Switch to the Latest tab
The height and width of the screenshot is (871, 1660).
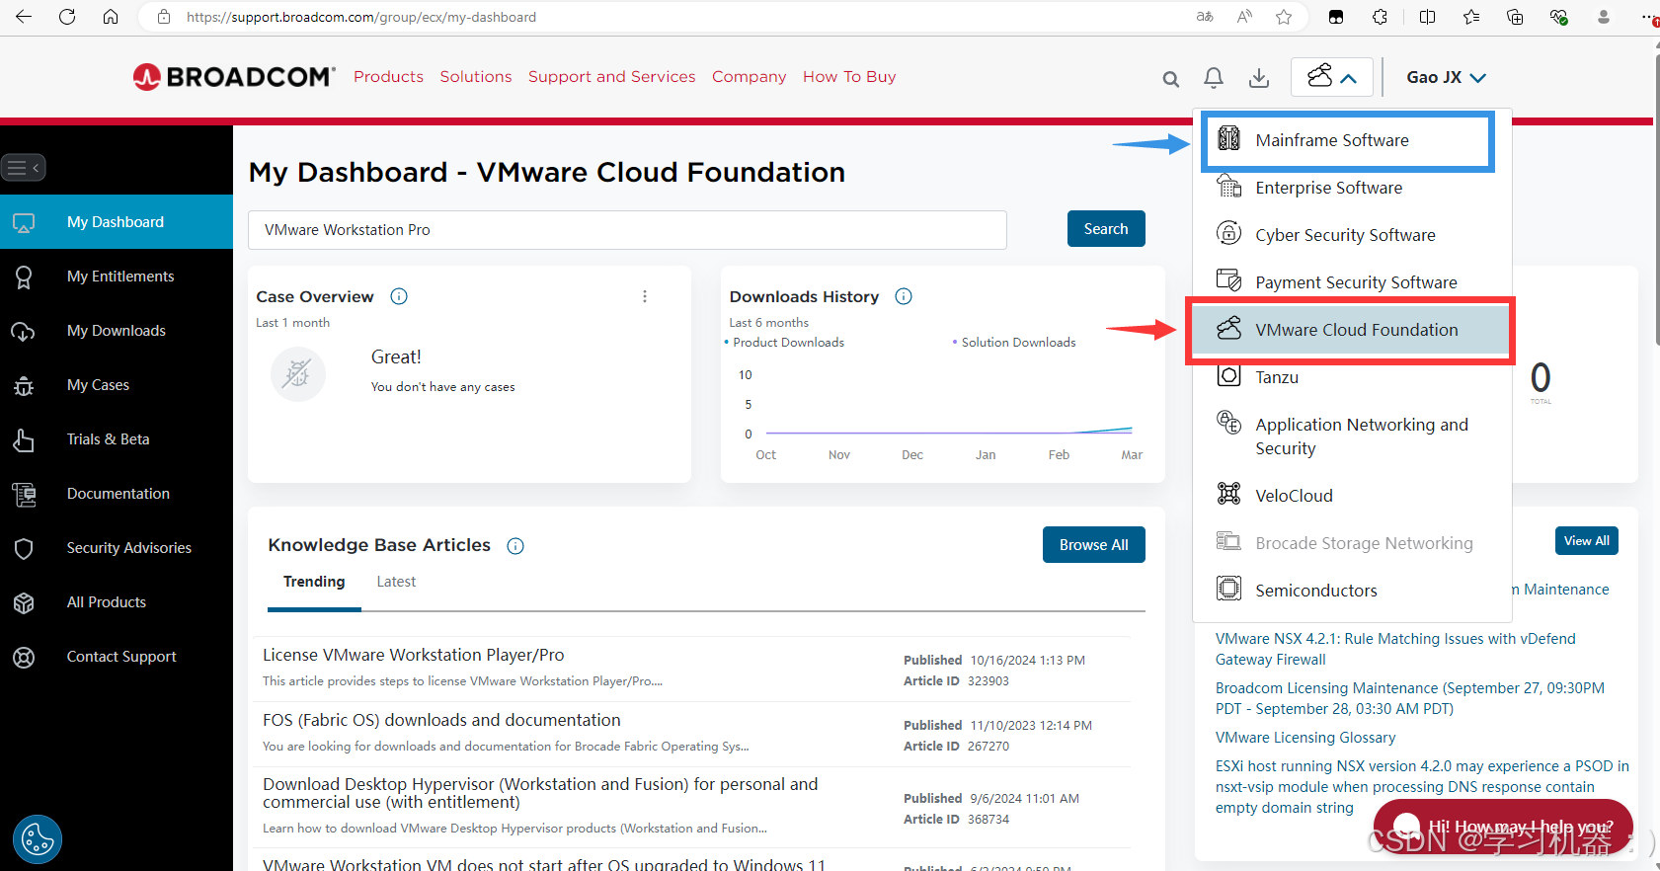pos(396,582)
